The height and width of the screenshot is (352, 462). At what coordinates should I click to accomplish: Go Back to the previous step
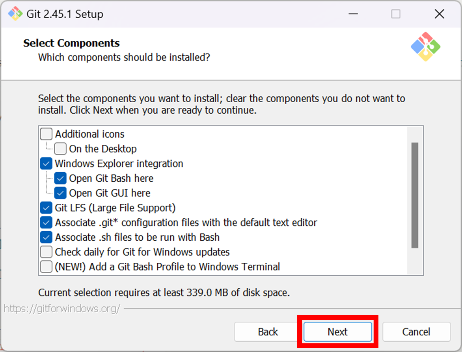pos(268,332)
